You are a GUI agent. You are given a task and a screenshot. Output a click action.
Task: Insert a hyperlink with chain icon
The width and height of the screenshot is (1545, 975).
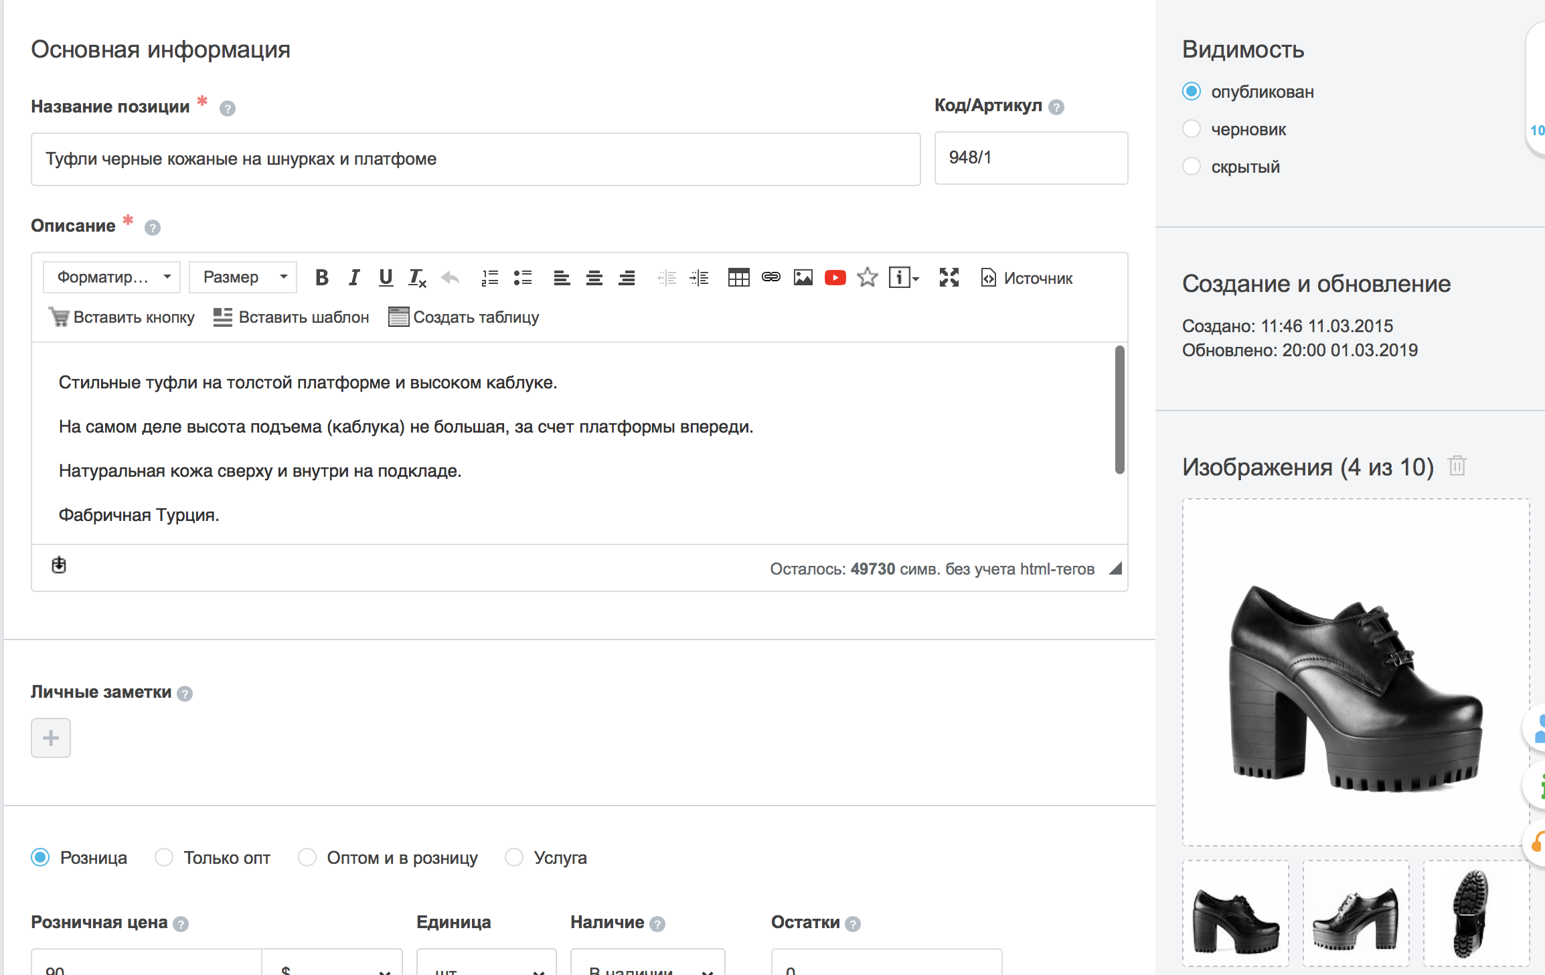click(x=771, y=277)
